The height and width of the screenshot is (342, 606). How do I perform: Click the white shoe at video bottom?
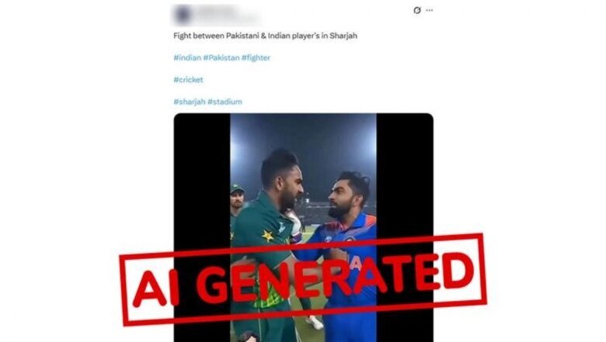pos(315,323)
